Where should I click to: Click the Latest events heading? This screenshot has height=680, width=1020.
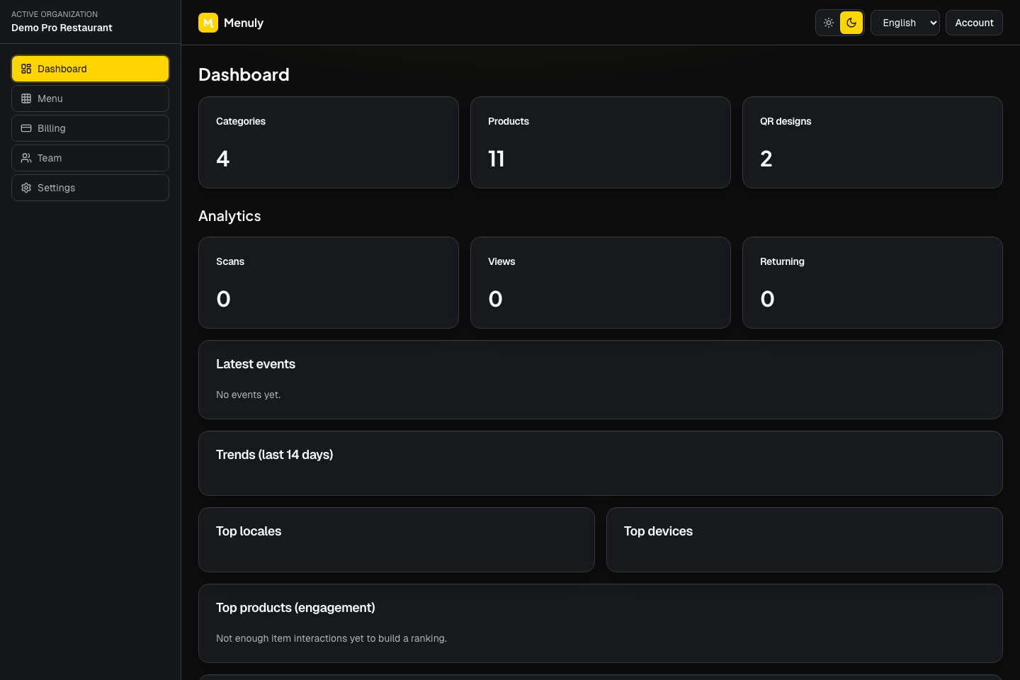256,364
